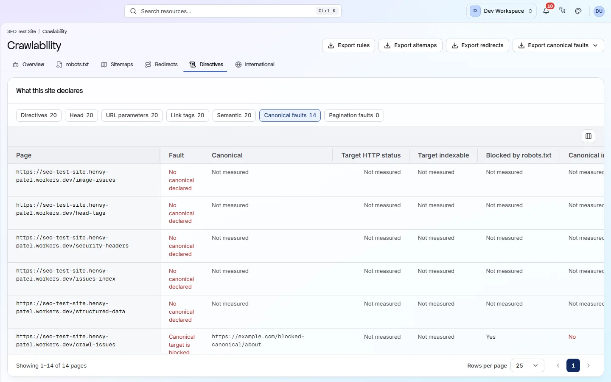Image resolution: width=611 pixels, height=382 pixels.
Task: Click the Target HTTP status column header
Action: point(371,155)
